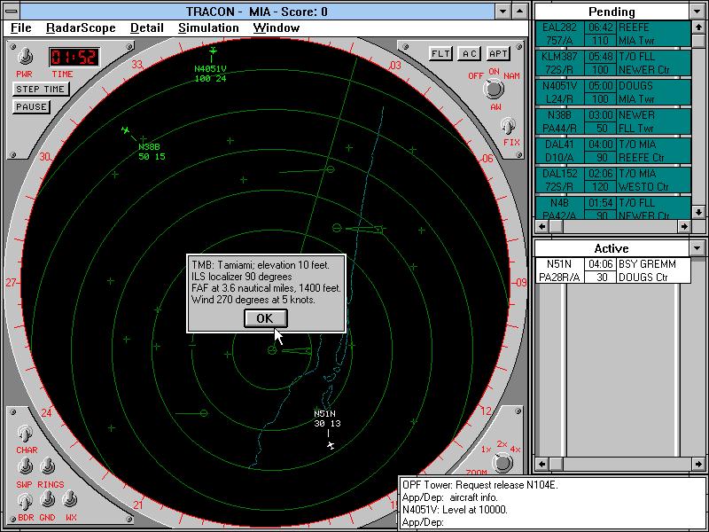Select the N4B flight strip in Pending
The width and height of the screenshot is (709, 532).
[613, 208]
